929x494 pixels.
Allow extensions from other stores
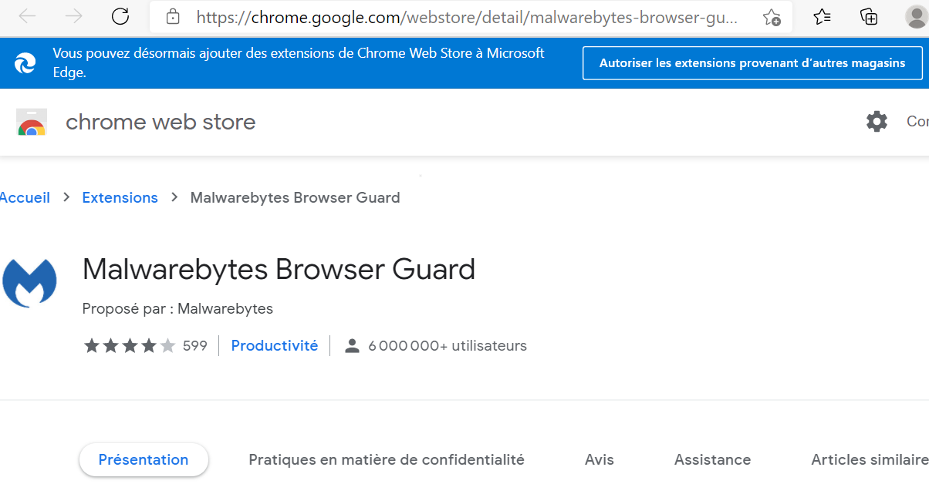tap(752, 63)
